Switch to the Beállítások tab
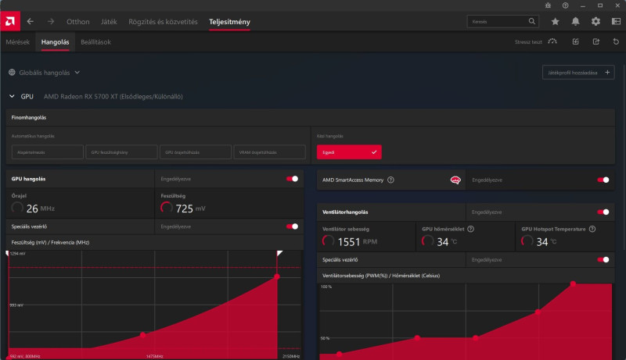This screenshot has width=626, height=360. [95, 42]
